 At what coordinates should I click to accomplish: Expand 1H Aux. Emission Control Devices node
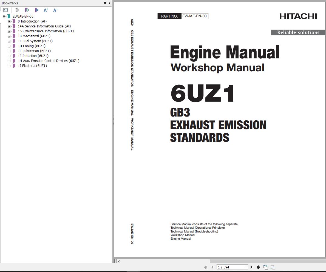(9, 61)
